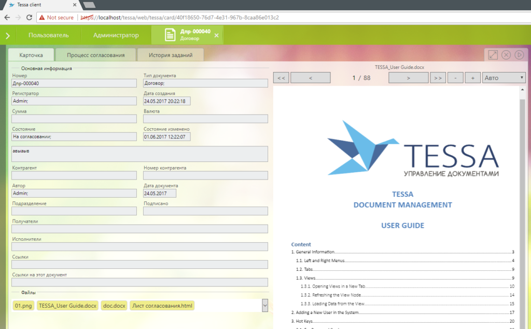
Task: Select the TESSA_User Guide.docx file
Action: [x=67, y=306]
